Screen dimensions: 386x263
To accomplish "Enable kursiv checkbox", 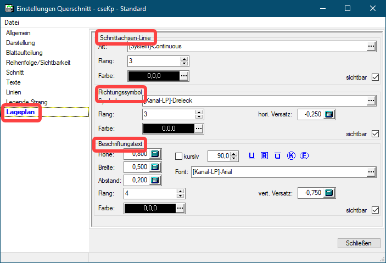I will (178, 156).
